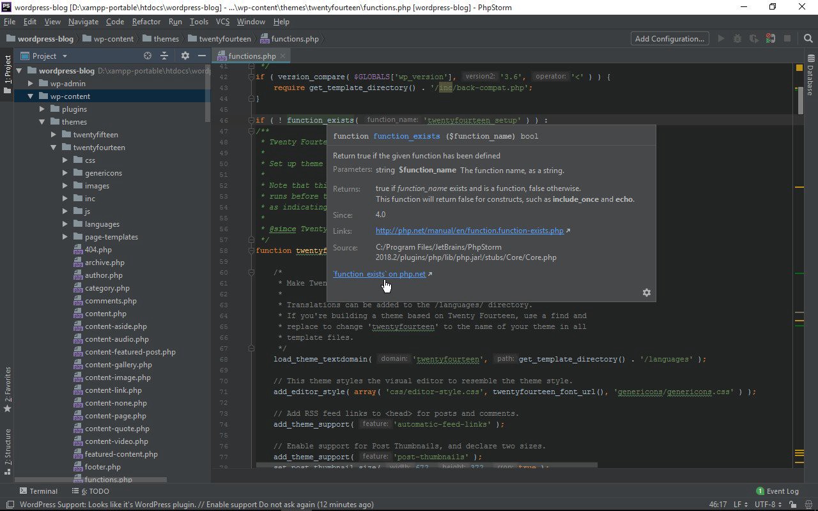Open Project panel gear settings

coord(185,56)
